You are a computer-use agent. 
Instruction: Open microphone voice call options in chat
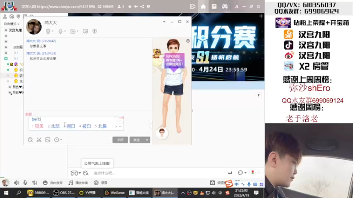point(62,31)
